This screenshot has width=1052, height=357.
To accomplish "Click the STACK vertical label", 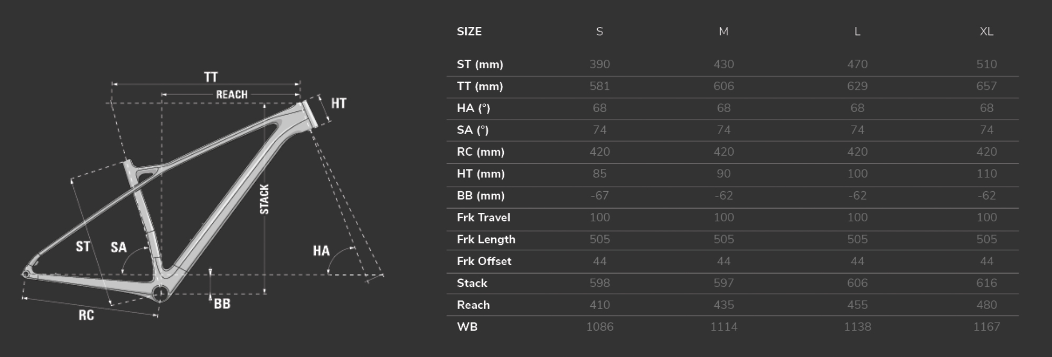I will point(265,199).
